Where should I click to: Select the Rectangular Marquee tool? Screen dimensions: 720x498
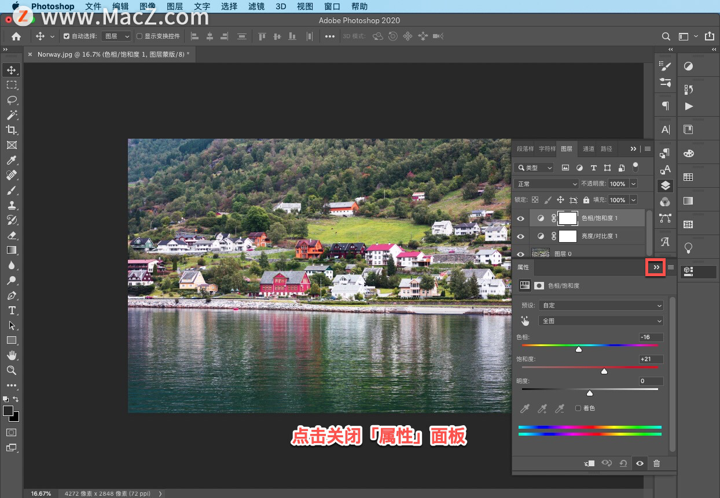[12, 85]
